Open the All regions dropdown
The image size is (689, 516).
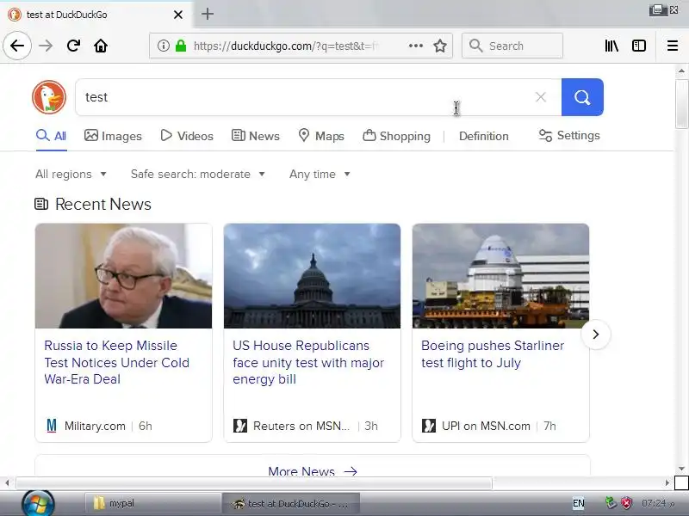(x=71, y=175)
